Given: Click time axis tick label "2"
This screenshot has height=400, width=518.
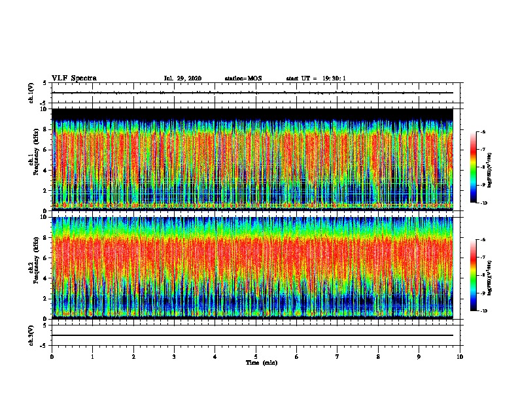Looking at the screenshot, I should point(133,357).
